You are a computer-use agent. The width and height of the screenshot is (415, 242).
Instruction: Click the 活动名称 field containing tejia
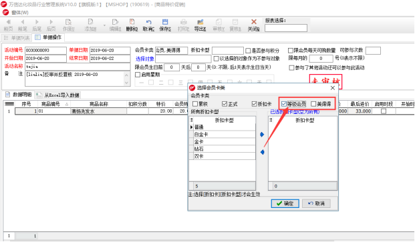pyautogui.click(x=78, y=67)
